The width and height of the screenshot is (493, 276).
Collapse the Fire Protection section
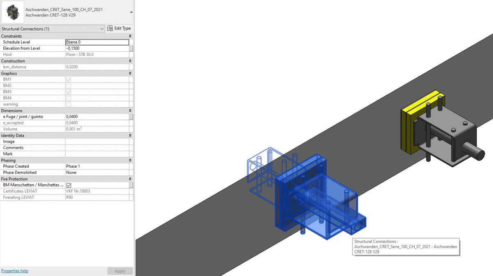pyautogui.click(x=130, y=179)
